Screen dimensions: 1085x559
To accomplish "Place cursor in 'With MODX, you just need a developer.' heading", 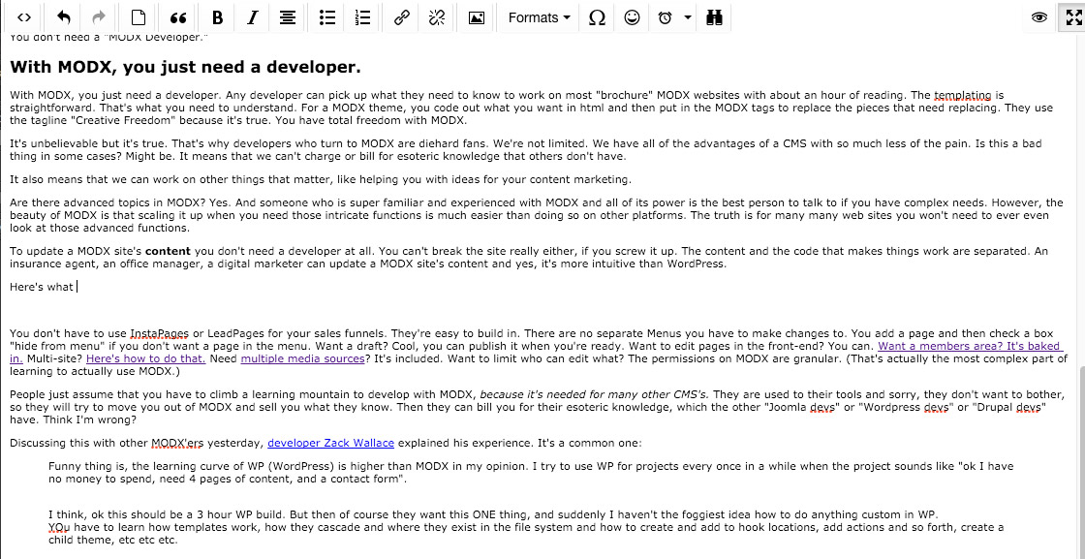I will [185, 67].
